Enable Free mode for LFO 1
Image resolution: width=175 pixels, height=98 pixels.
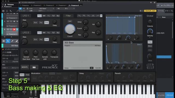click(x=46, y=23)
